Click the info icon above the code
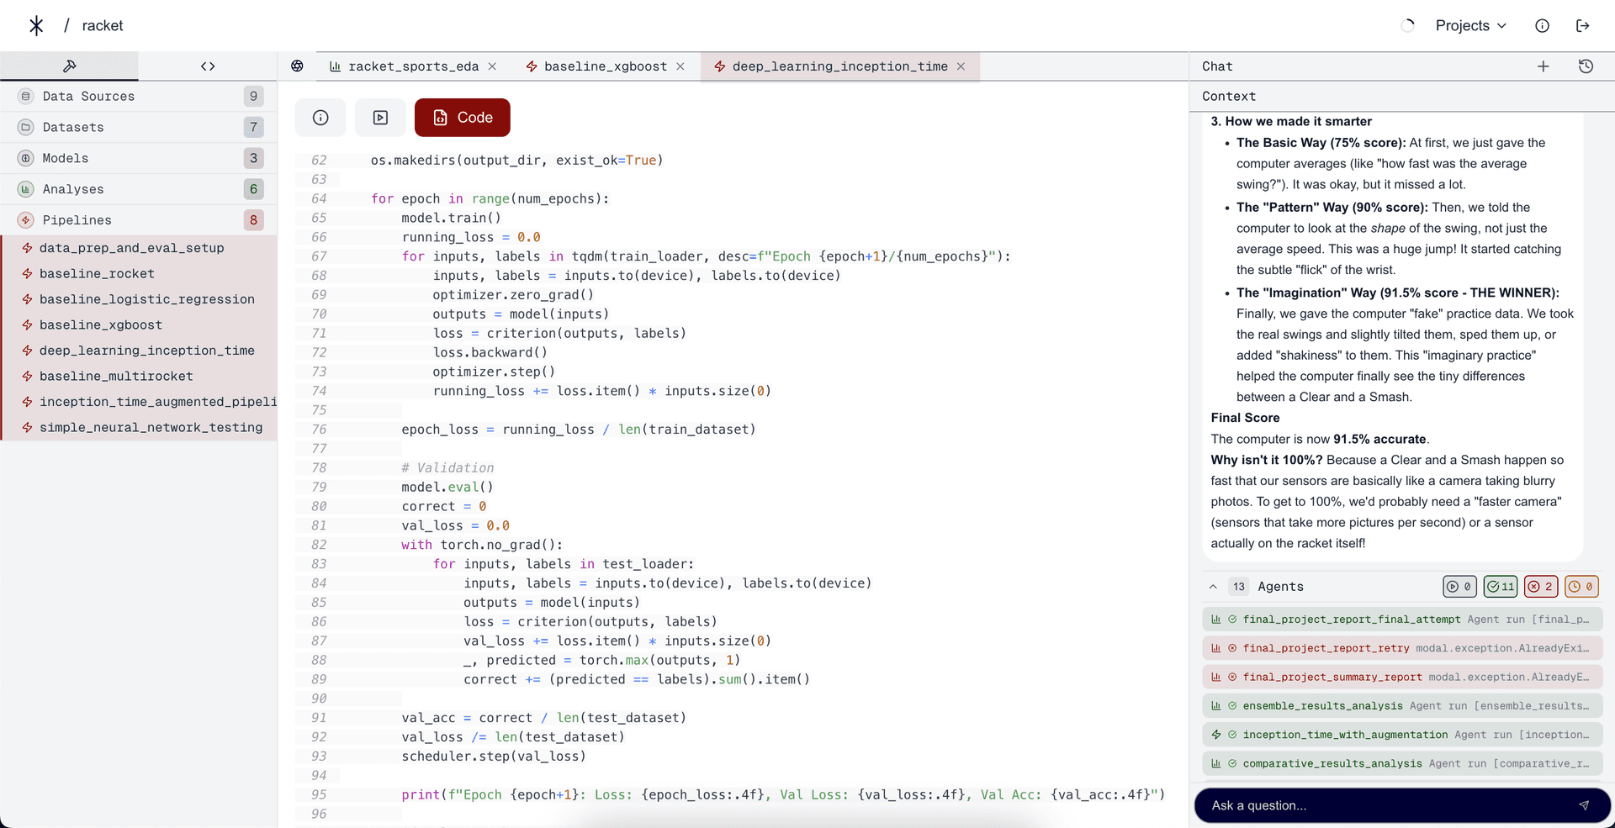Viewport: 1615px width, 828px height. 320,118
